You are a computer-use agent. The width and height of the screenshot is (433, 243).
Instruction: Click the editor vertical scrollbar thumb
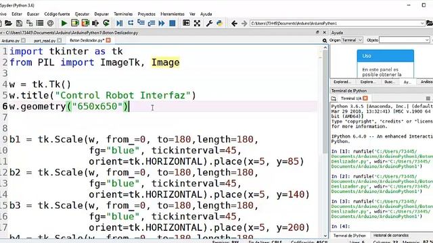[325, 102]
